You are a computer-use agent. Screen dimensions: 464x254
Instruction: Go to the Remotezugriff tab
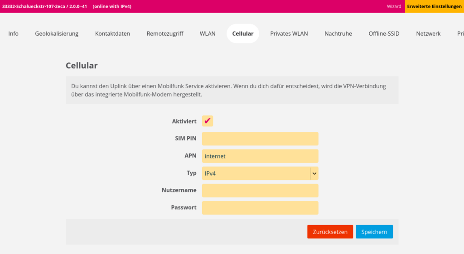pos(165,33)
